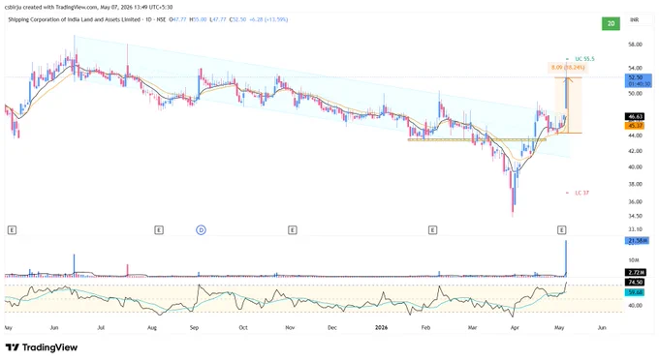Open the latest earnings E marker in May 2026
Screen dimensions: 659x361
click(562, 230)
